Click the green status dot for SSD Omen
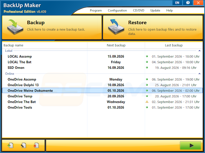This screenshot has height=153, width=205. 147,68
